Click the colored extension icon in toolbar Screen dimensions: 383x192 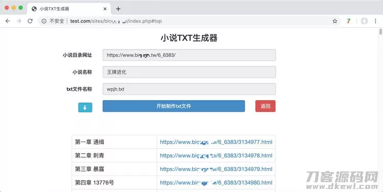[349, 21]
